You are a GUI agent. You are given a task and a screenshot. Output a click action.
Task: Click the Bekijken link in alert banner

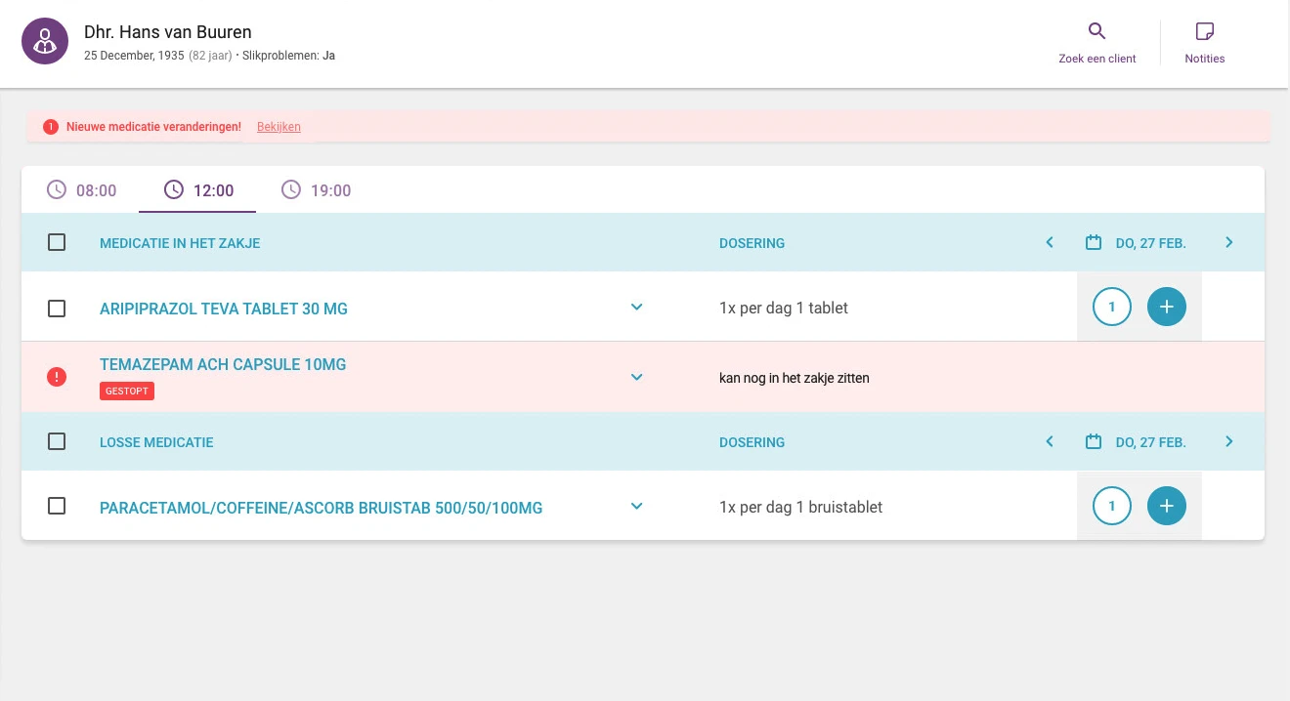pyautogui.click(x=279, y=127)
